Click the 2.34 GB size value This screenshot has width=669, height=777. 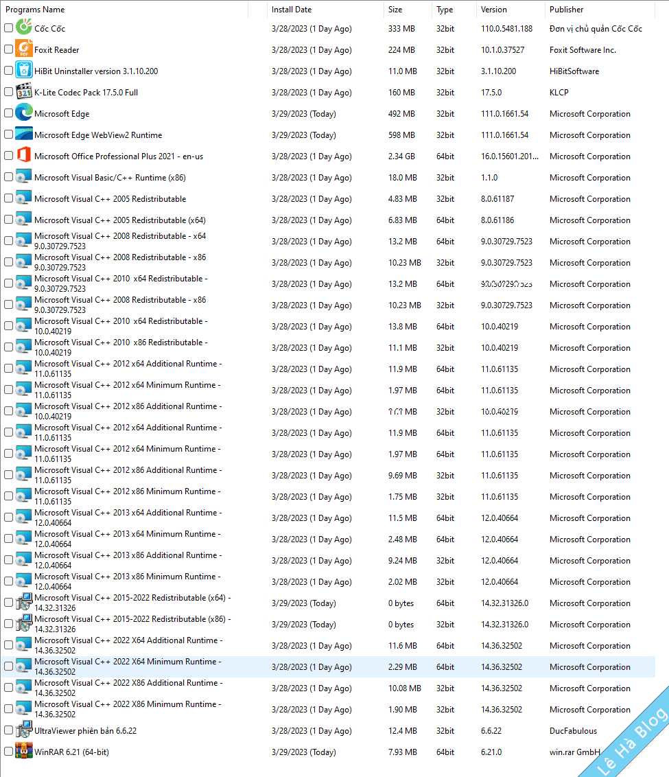[x=401, y=156]
